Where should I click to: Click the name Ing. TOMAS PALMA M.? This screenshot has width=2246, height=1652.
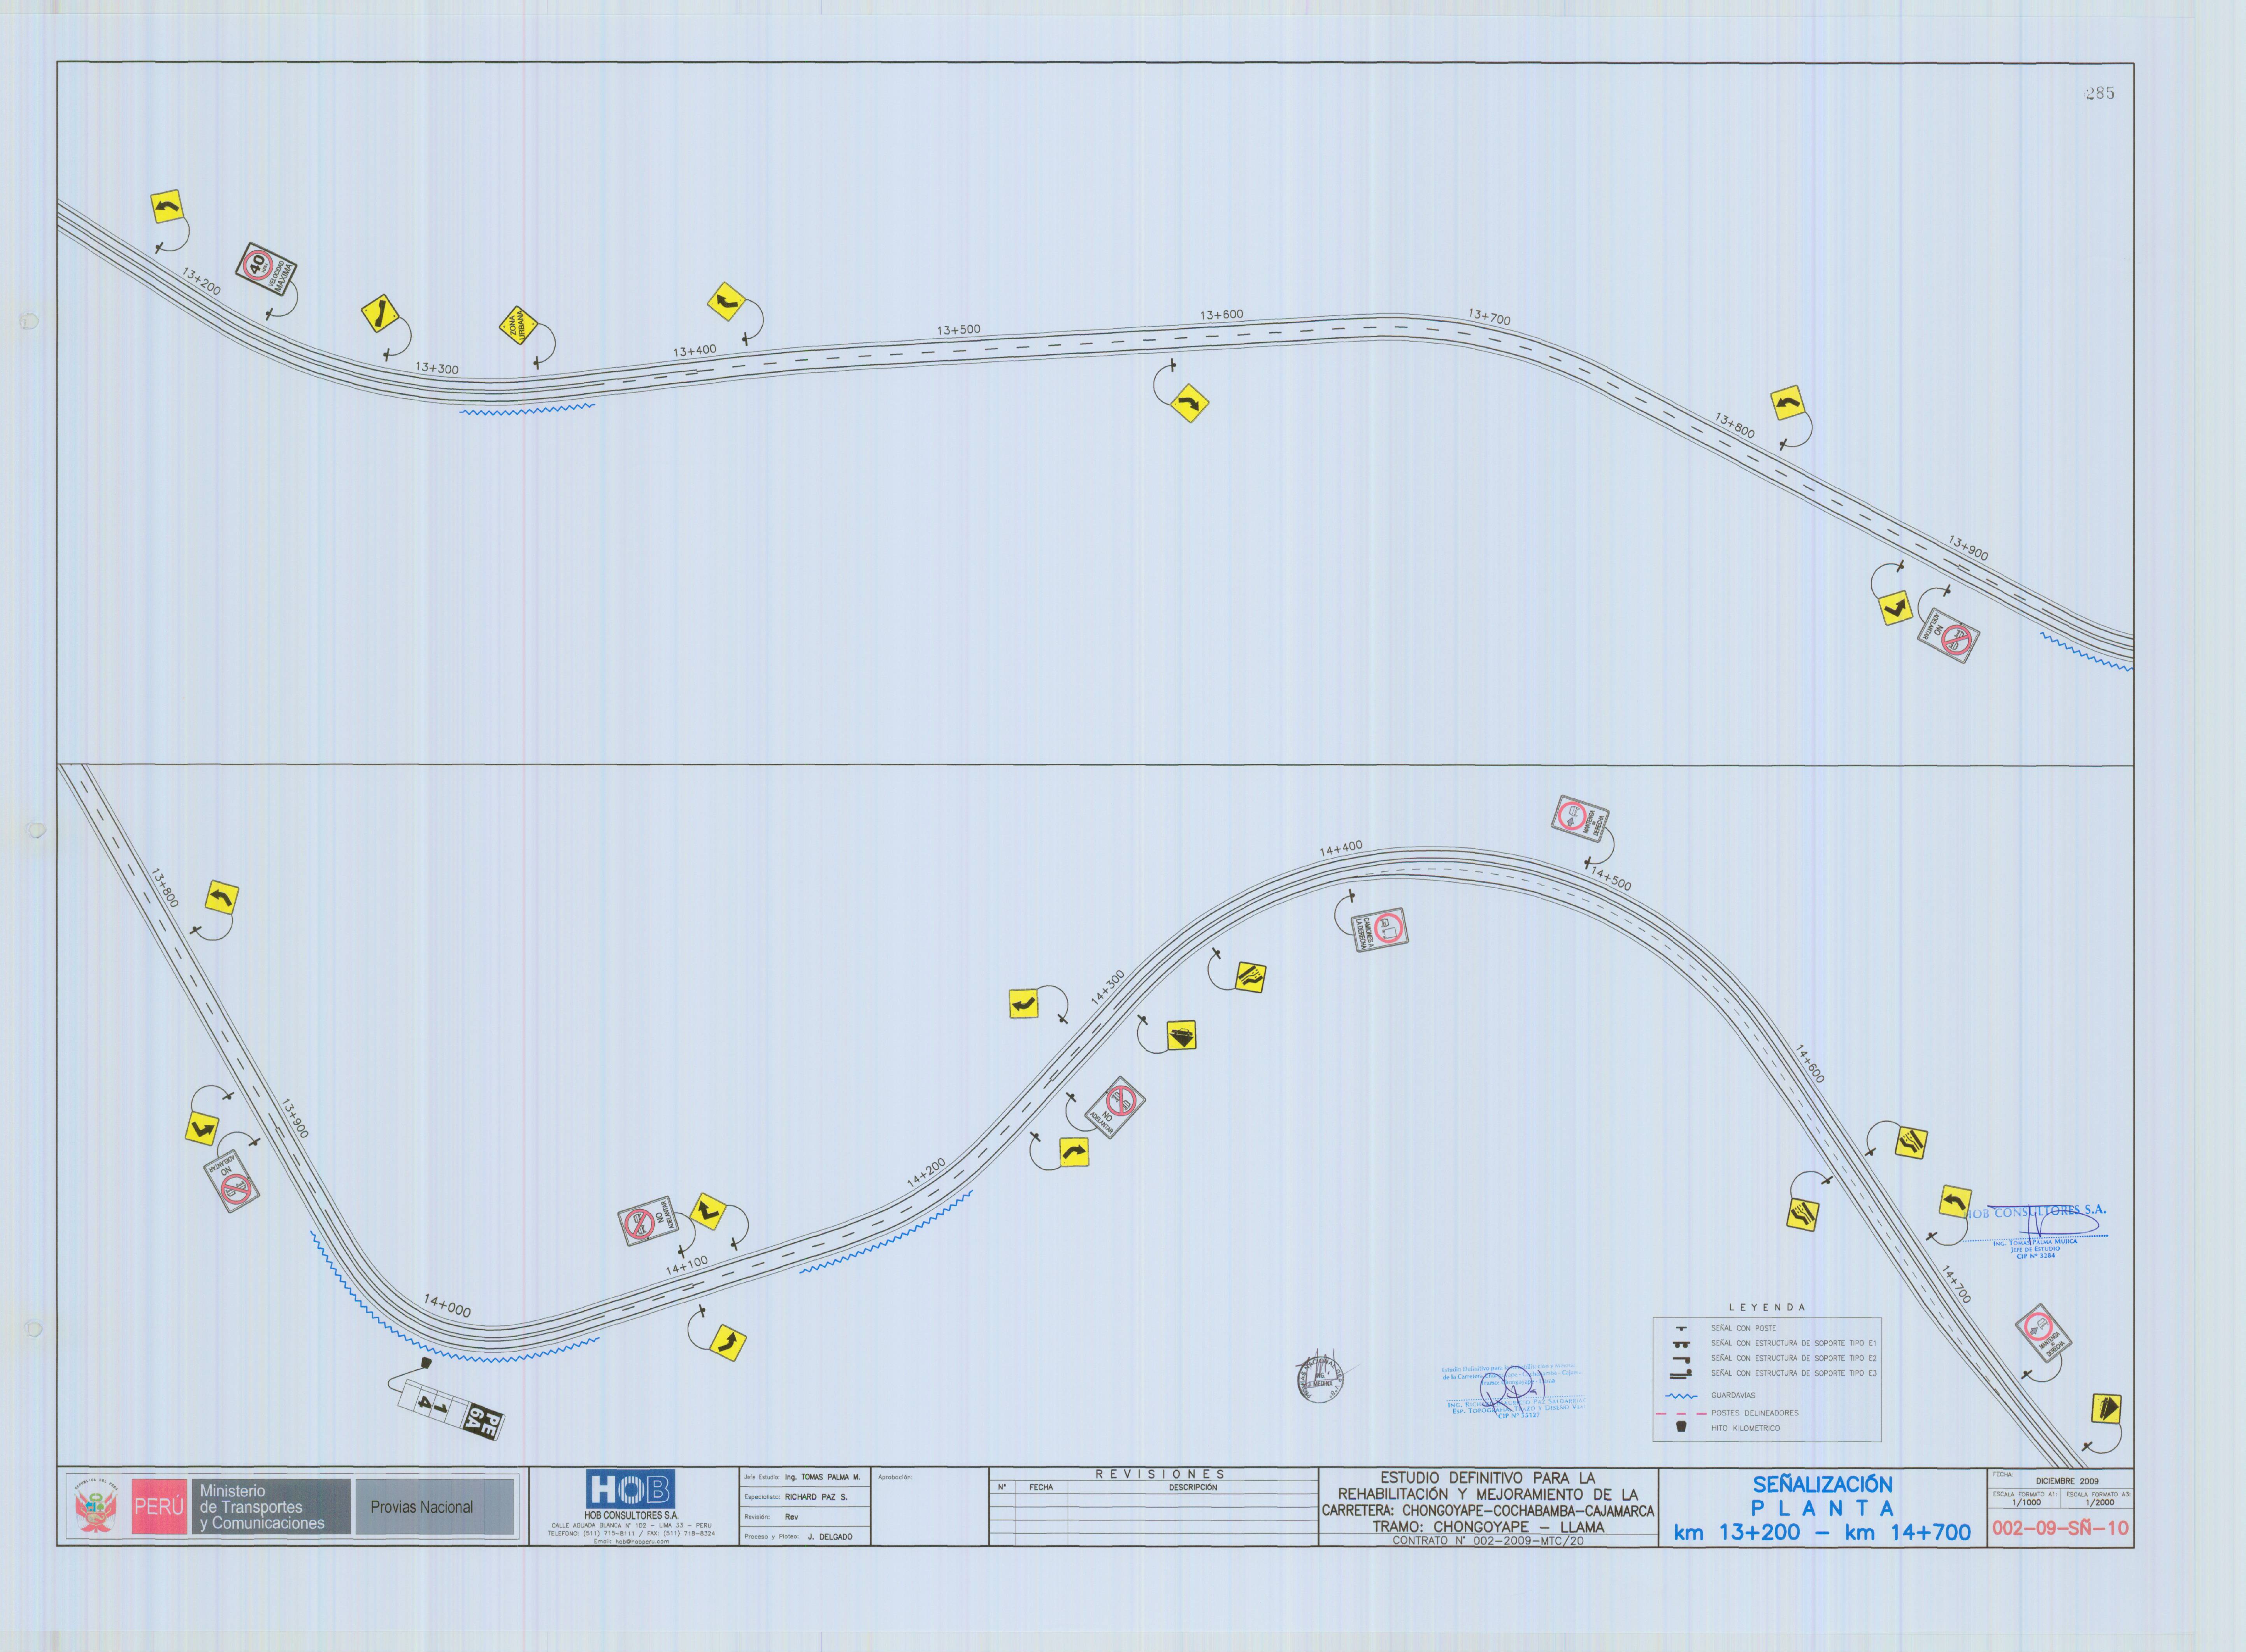(823, 1477)
